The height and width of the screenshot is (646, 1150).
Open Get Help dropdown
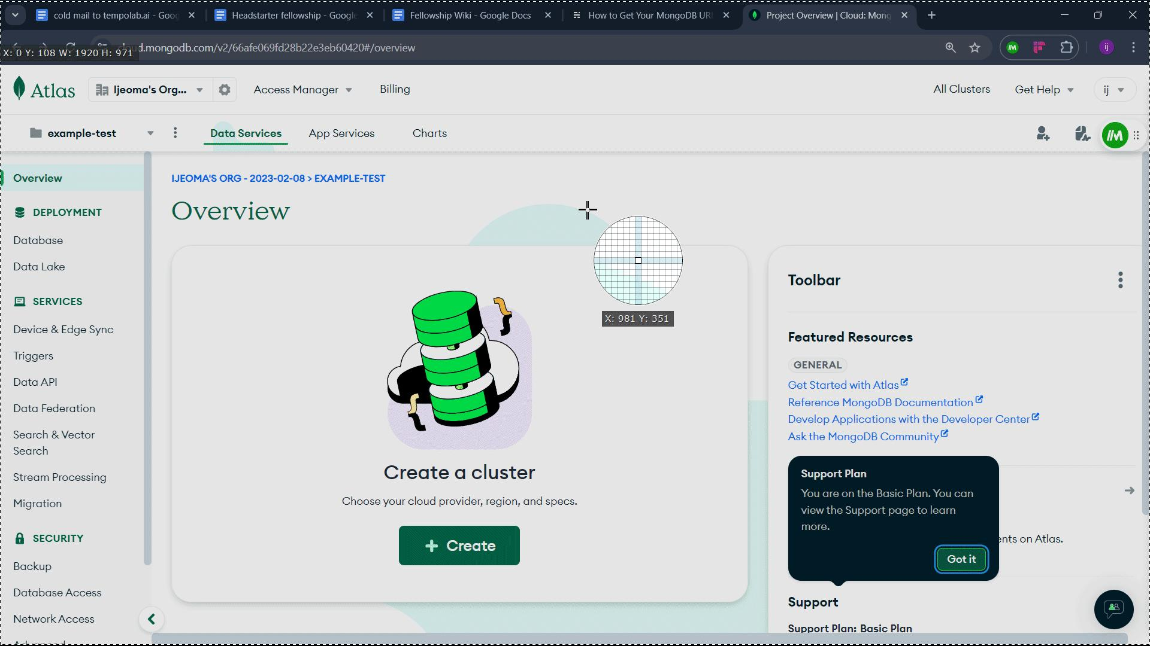click(x=1044, y=90)
